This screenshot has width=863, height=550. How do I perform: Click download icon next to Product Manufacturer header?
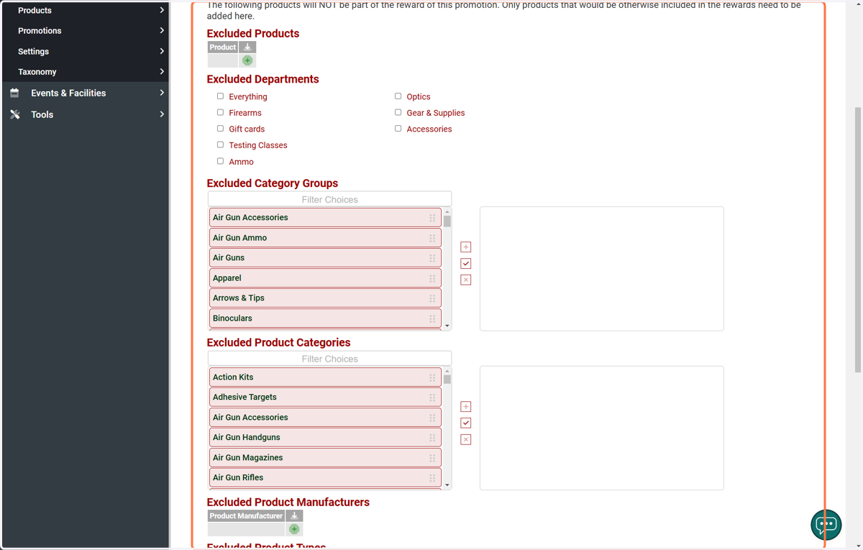tap(294, 515)
